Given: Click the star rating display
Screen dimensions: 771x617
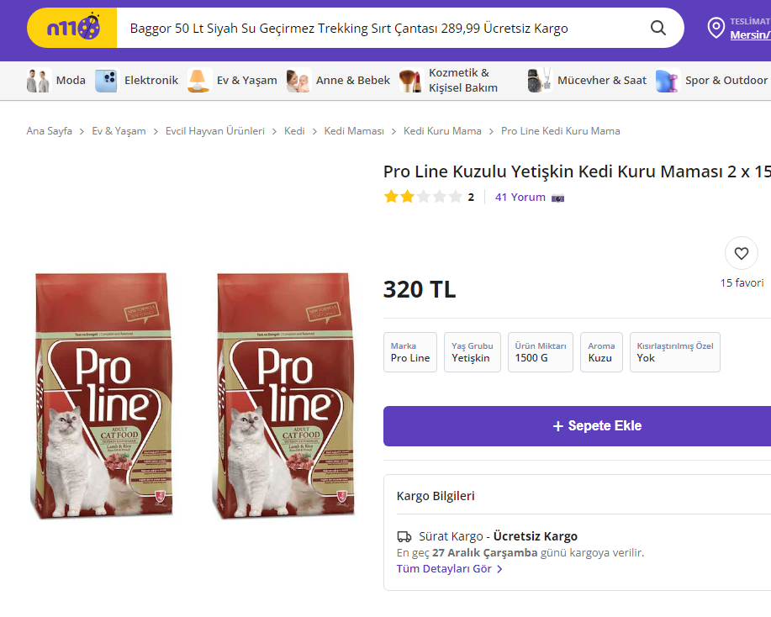Looking at the screenshot, I should [423, 198].
